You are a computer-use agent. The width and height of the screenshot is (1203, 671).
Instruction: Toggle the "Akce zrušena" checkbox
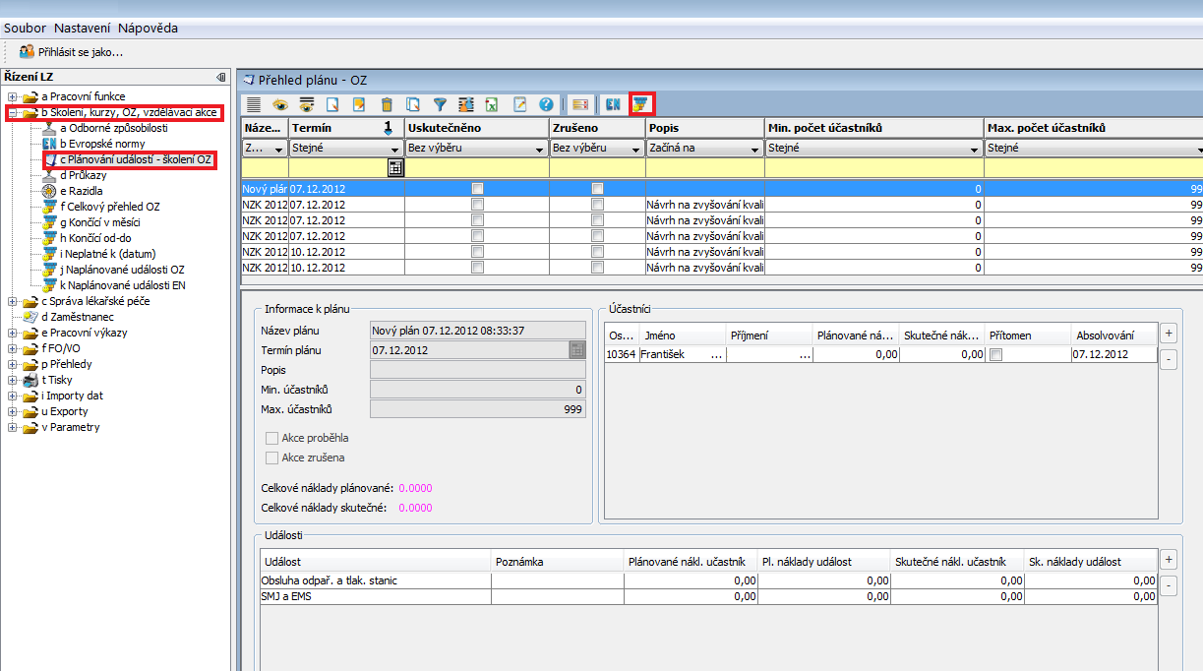click(x=271, y=457)
